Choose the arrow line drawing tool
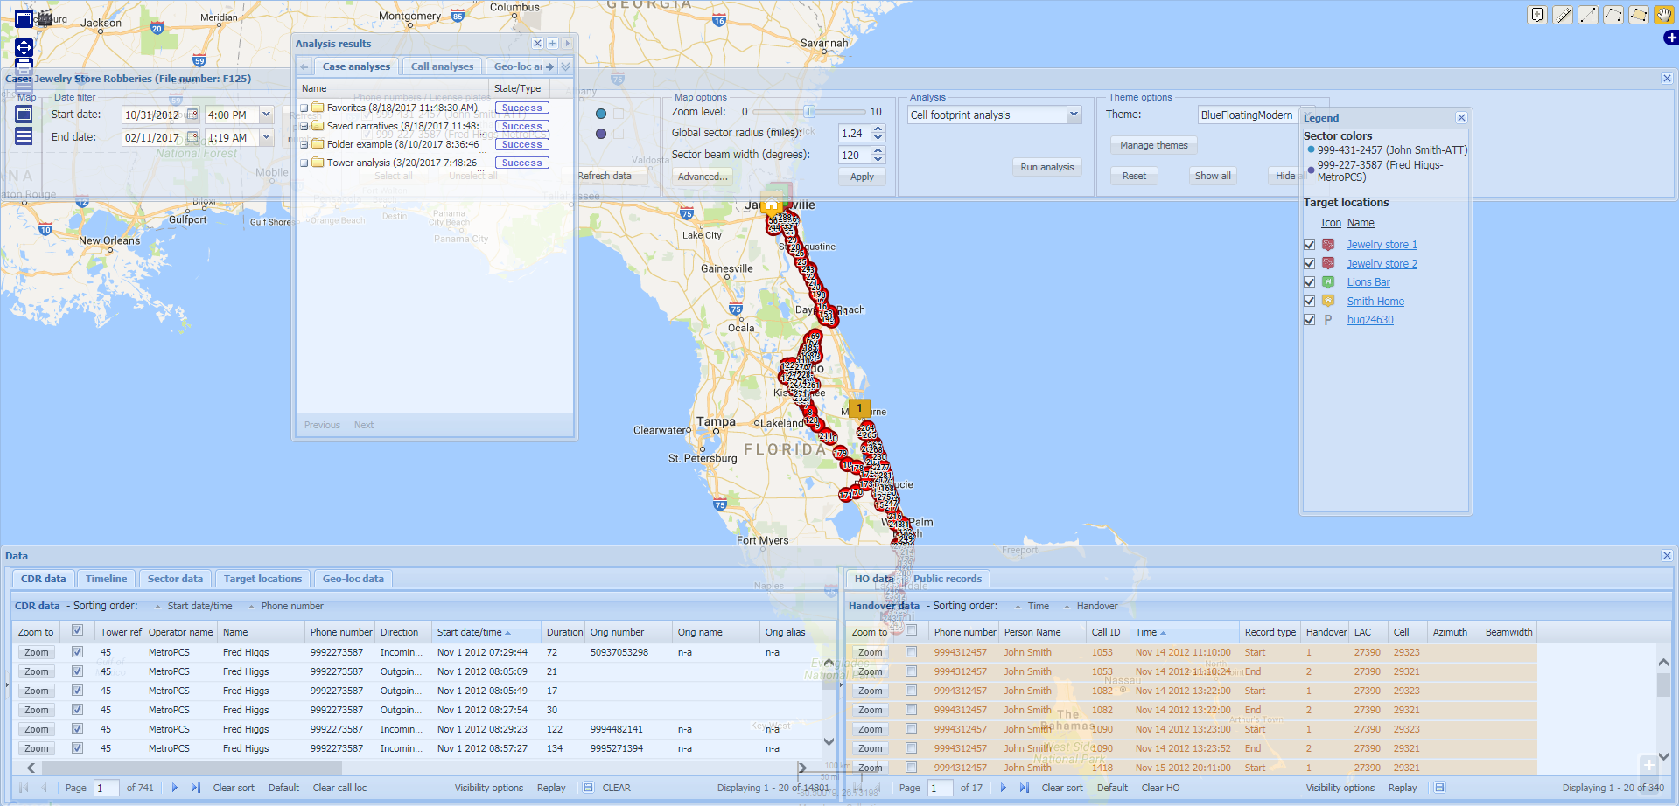 pos(1588,15)
